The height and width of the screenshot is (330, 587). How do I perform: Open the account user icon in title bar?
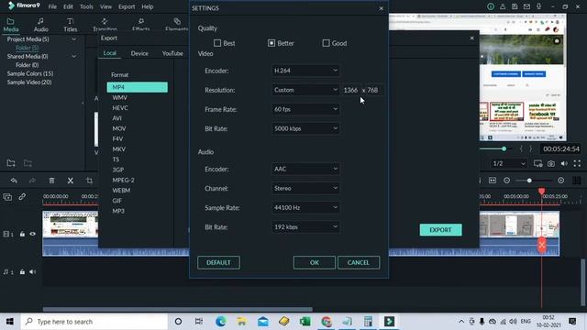pyautogui.click(x=503, y=6)
